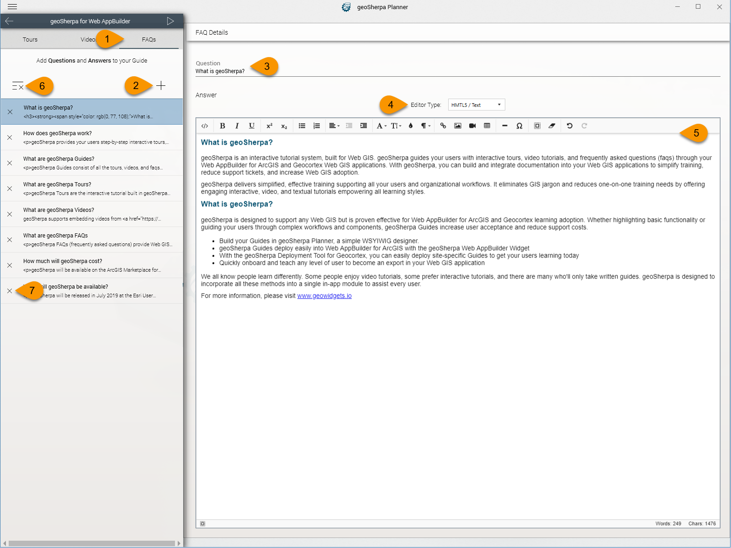This screenshot has height=548, width=731.
Task: Insert a video
Action: pyautogui.click(x=472, y=126)
